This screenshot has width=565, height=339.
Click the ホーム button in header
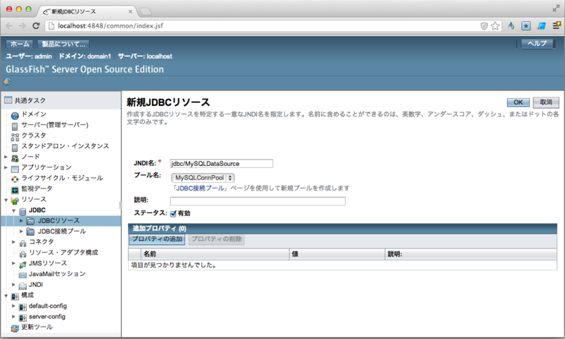tap(20, 44)
